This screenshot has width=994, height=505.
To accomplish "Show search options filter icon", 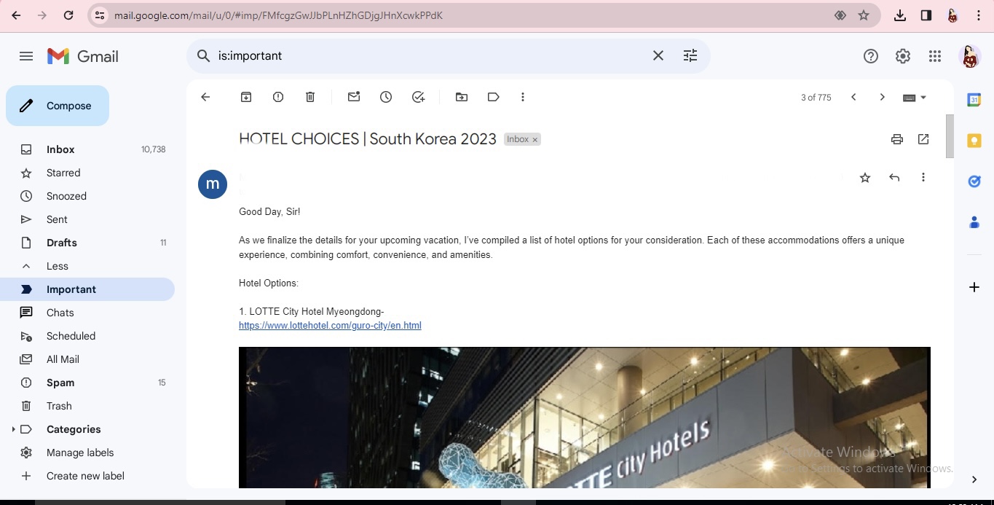I will point(690,56).
